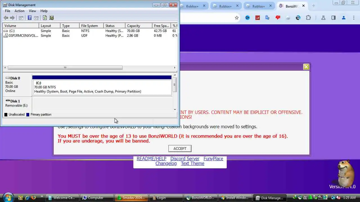Image resolution: width=360 pixels, height=202 pixels.
Task: Open the Smadav 2024 taskbar button
Action: coord(131,198)
